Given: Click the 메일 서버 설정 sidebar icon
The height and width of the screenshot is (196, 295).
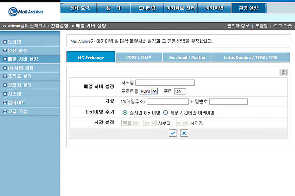Looking at the screenshot, I should pyautogui.click(x=5, y=59).
